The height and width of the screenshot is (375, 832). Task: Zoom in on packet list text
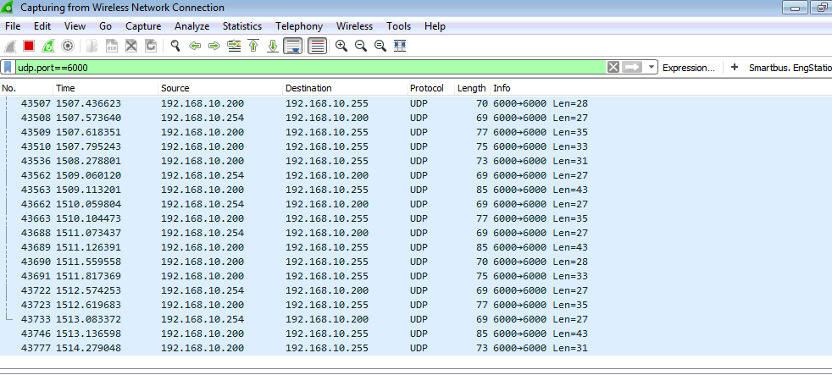tap(341, 47)
